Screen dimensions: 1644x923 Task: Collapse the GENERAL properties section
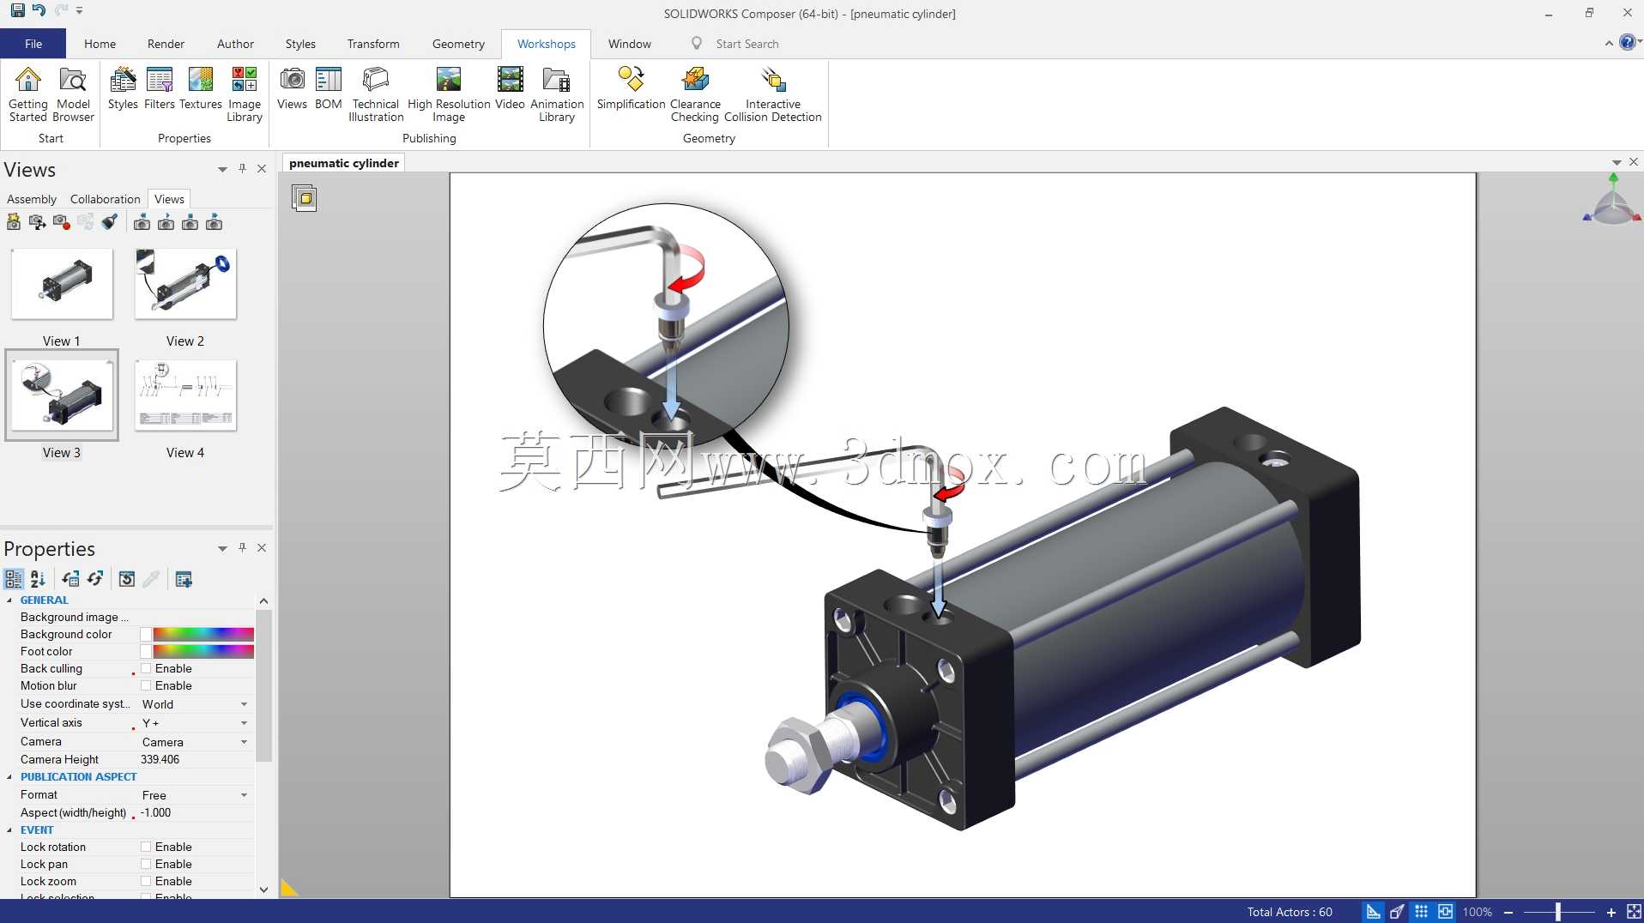[x=9, y=600]
